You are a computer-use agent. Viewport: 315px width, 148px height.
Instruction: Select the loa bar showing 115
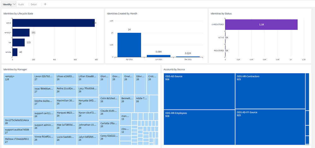pyautogui.click(x=18, y=42)
